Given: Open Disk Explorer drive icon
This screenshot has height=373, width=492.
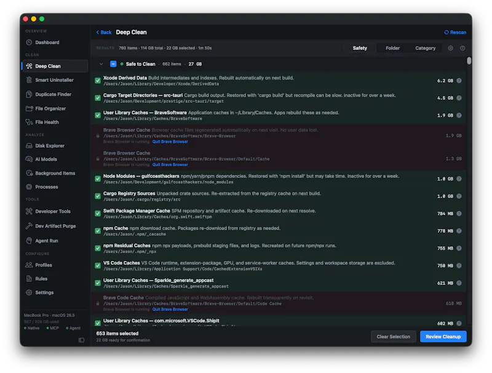Looking at the screenshot, I should (x=29, y=146).
